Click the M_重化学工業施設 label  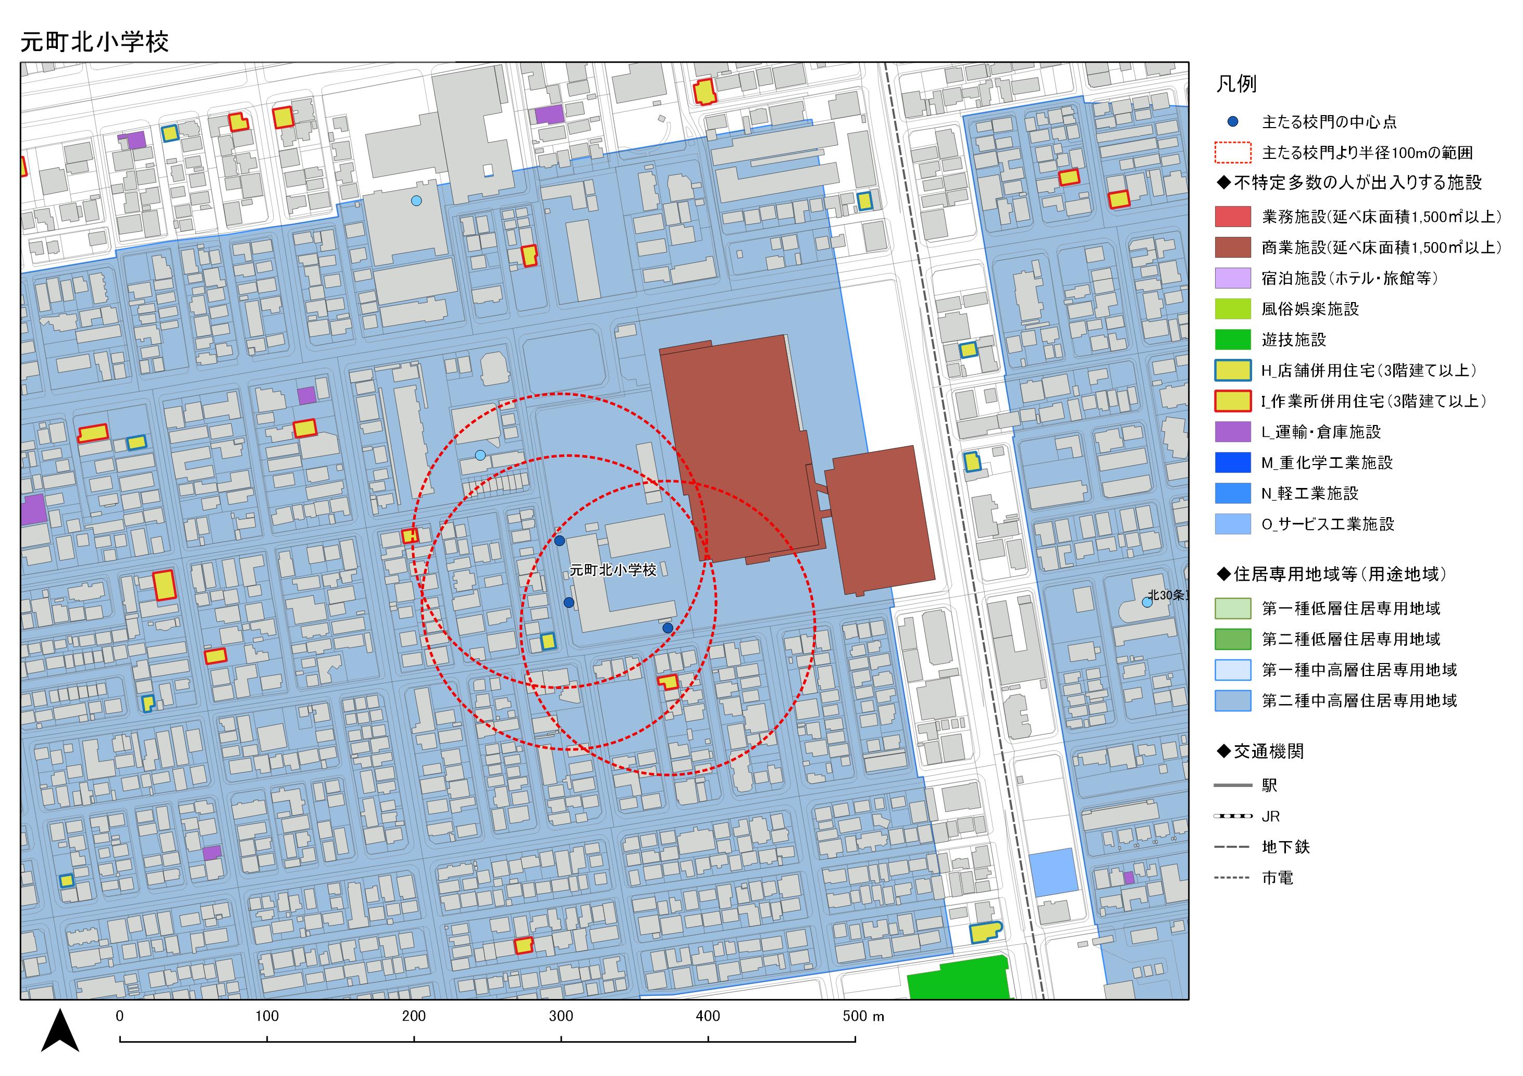coord(1327,463)
